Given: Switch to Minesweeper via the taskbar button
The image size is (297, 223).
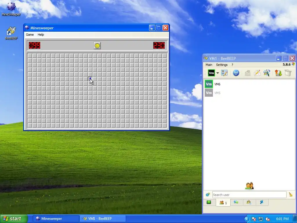Looking at the screenshot, I should (56, 219).
